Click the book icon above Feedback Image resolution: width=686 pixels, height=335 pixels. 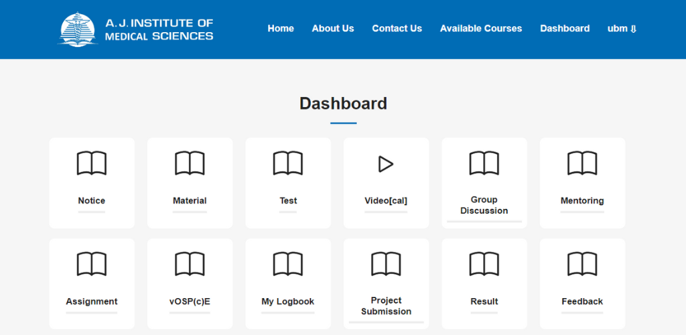(x=582, y=264)
